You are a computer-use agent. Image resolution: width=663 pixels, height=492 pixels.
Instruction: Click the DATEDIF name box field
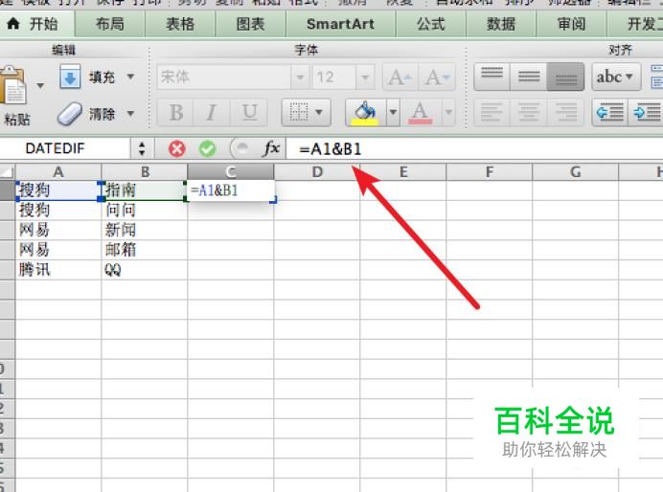click(x=65, y=148)
